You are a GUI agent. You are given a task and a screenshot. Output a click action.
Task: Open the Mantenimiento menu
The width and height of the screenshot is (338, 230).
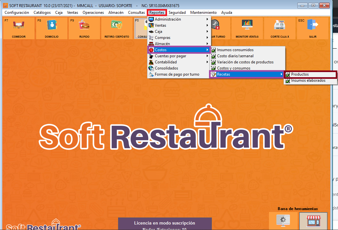point(204,13)
